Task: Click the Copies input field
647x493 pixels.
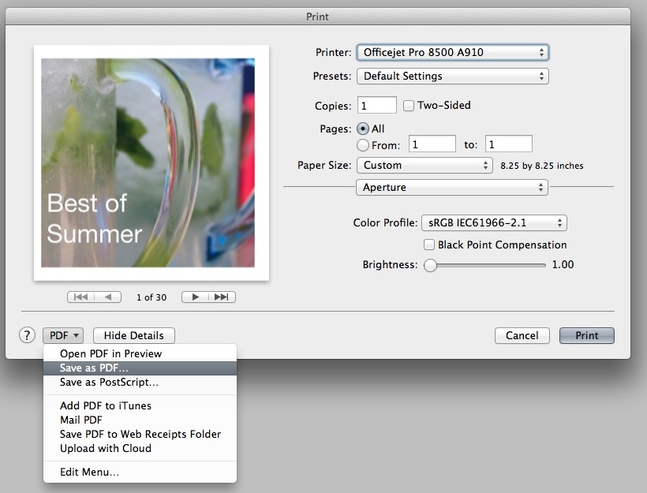Action: point(377,106)
